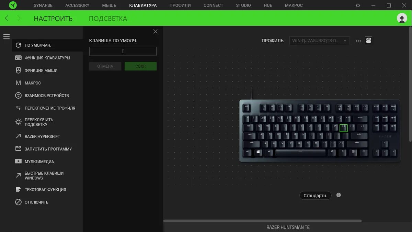Click the help question mark icon

(x=339, y=195)
